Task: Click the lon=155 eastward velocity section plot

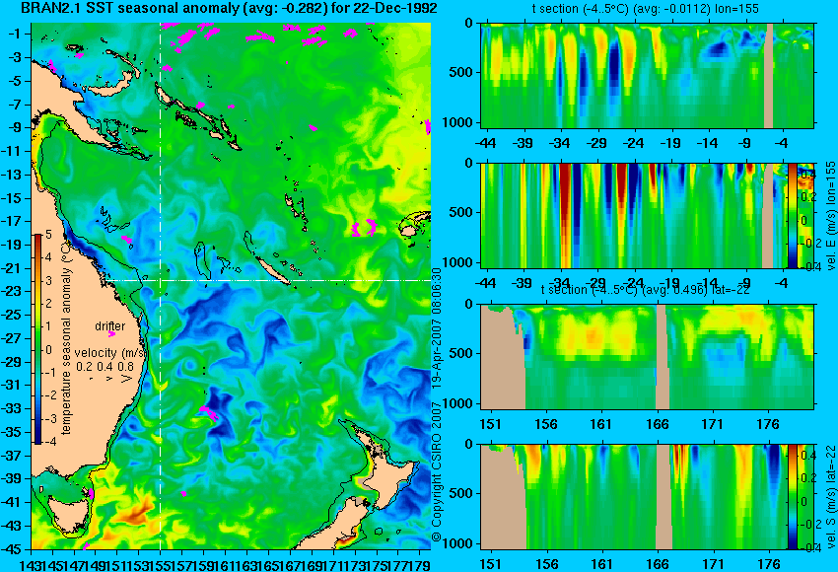Action: pos(634,216)
